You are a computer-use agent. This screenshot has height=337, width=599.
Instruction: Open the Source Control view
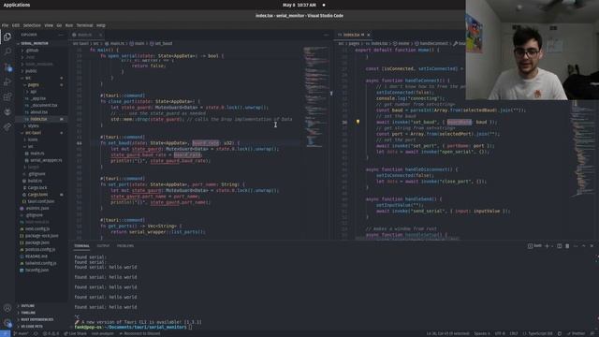7,67
